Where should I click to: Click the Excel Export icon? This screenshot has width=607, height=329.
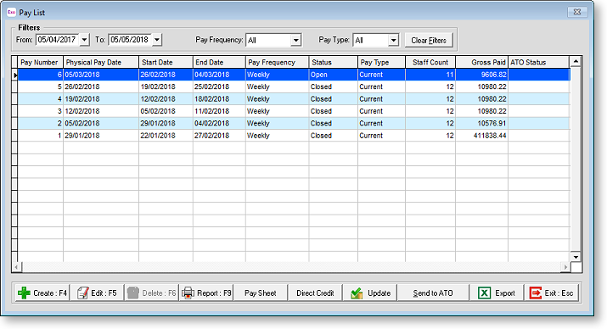coord(484,293)
